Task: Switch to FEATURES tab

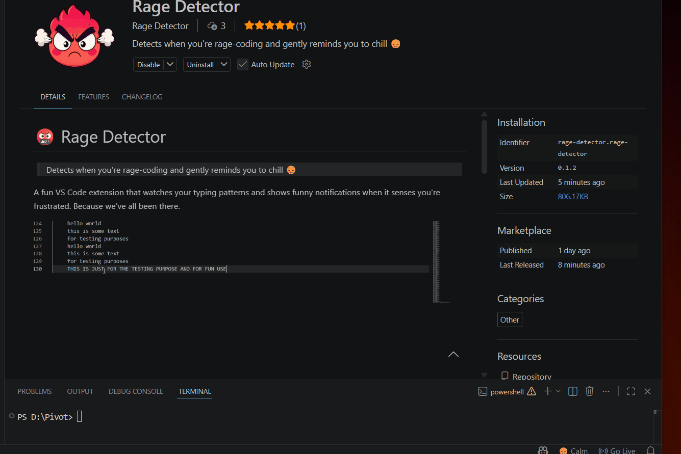Action: (x=93, y=97)
